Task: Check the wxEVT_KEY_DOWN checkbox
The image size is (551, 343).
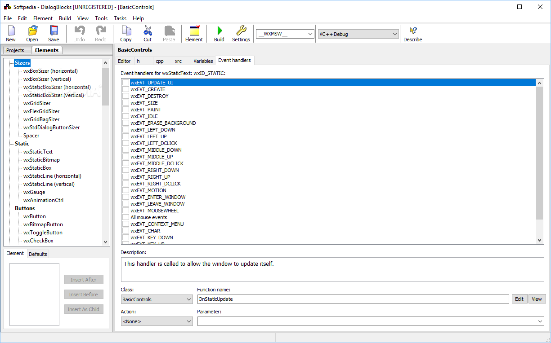Action: click(125, 237)
